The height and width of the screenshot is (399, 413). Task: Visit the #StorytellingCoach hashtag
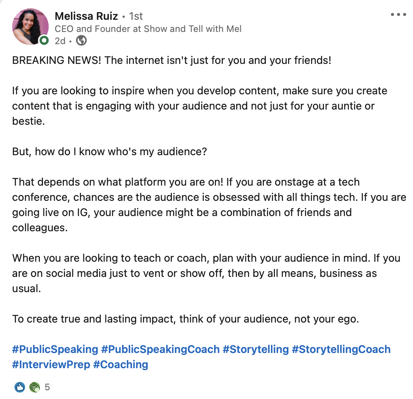(x=341, y=350)
